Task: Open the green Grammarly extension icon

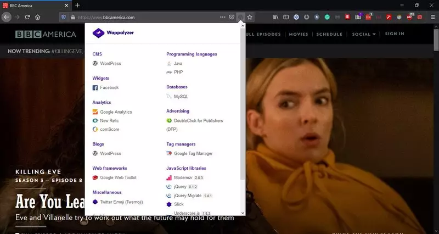Action: (x=327, y=17)
